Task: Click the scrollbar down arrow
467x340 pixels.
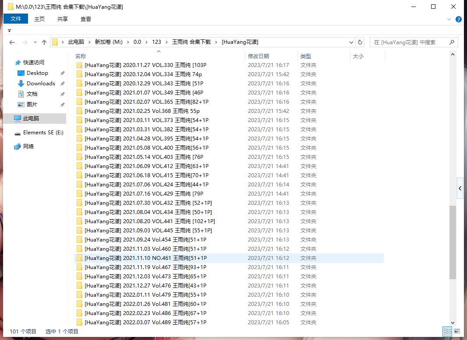Action: coord(453,323)
